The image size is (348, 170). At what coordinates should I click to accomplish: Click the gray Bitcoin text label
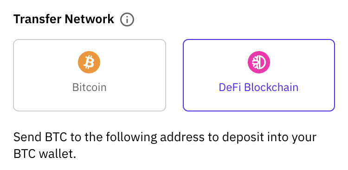pyautogui.click(x=90, y=87)
